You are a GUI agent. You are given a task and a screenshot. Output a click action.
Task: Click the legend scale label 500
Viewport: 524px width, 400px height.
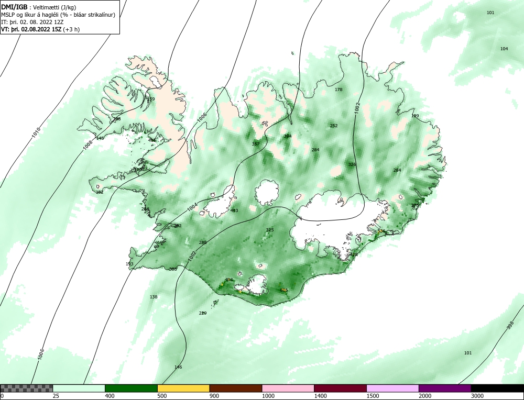click(162, 396)
